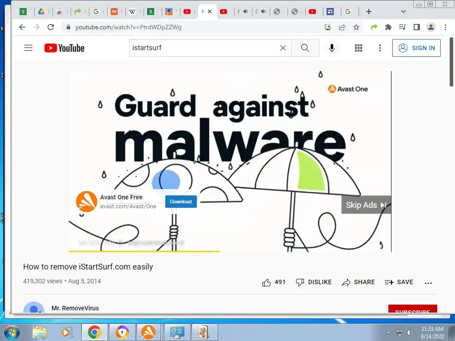Click Mr. RemoveVirus channel avatar
455x341 pixels.
point(34,307)
